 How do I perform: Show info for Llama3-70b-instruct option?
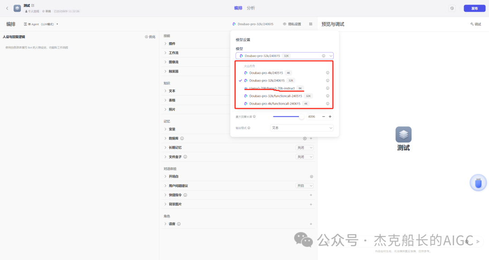tap(327, 88)
